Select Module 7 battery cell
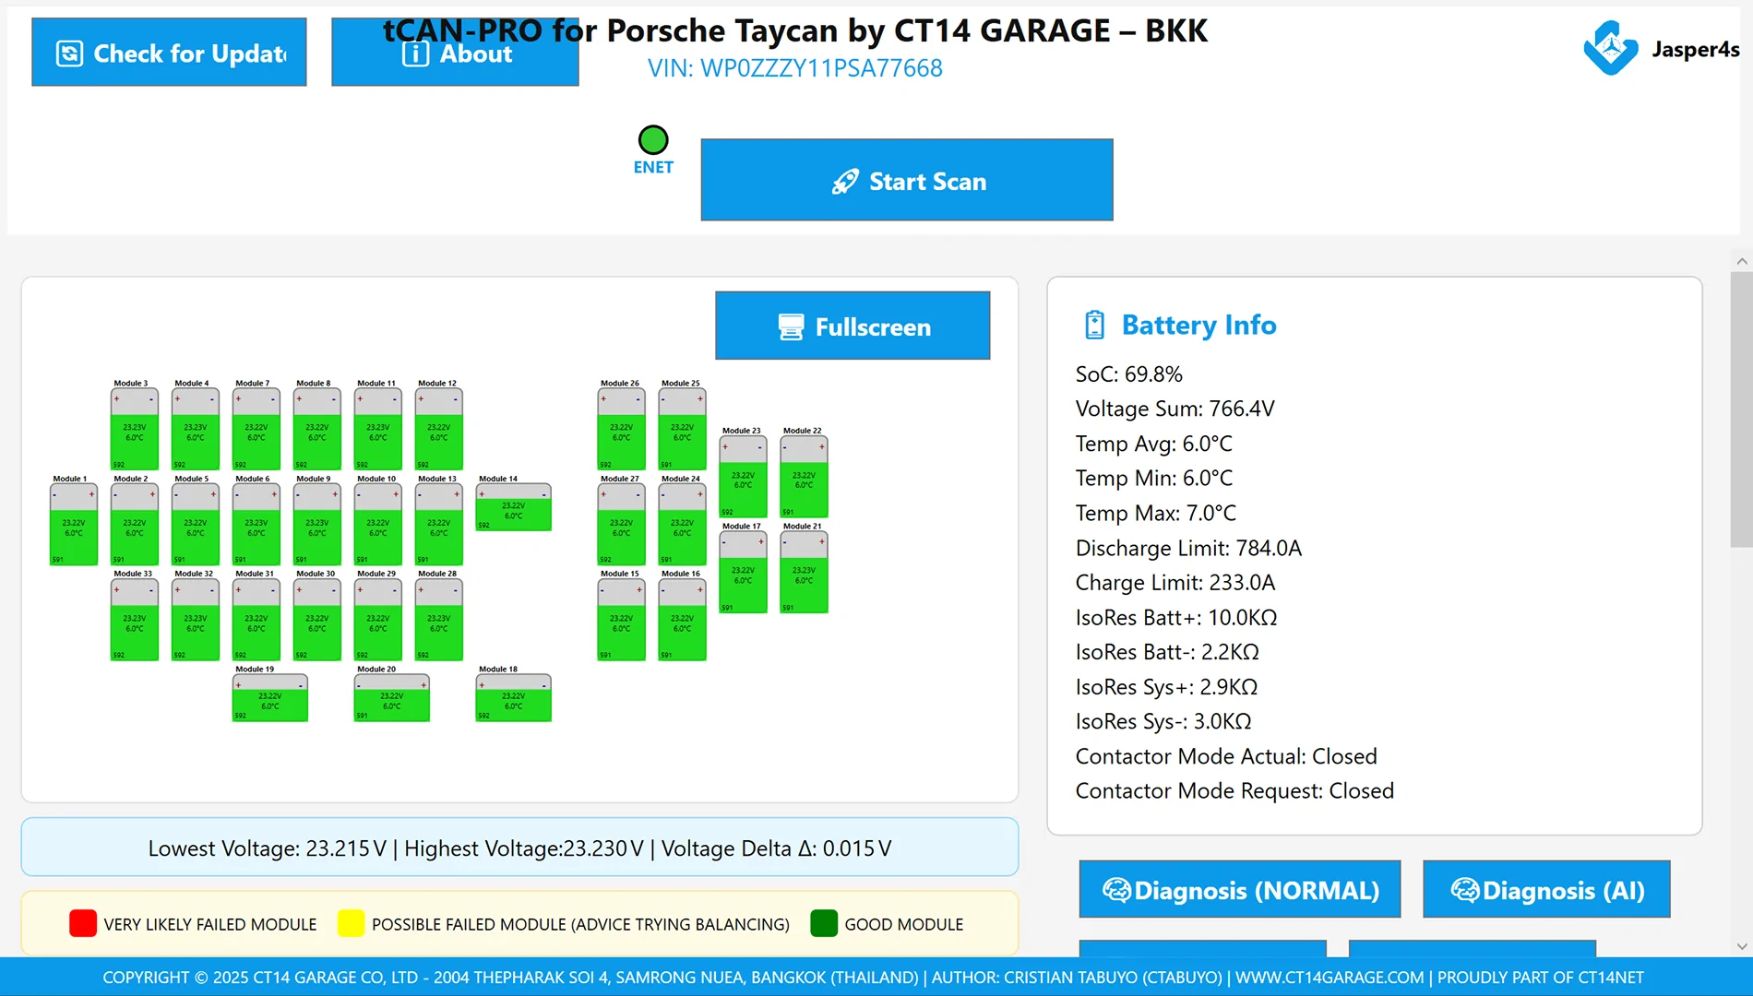The width and height of the screenshot is (1753, 996). pyautogui.click(x=256, y=429)
